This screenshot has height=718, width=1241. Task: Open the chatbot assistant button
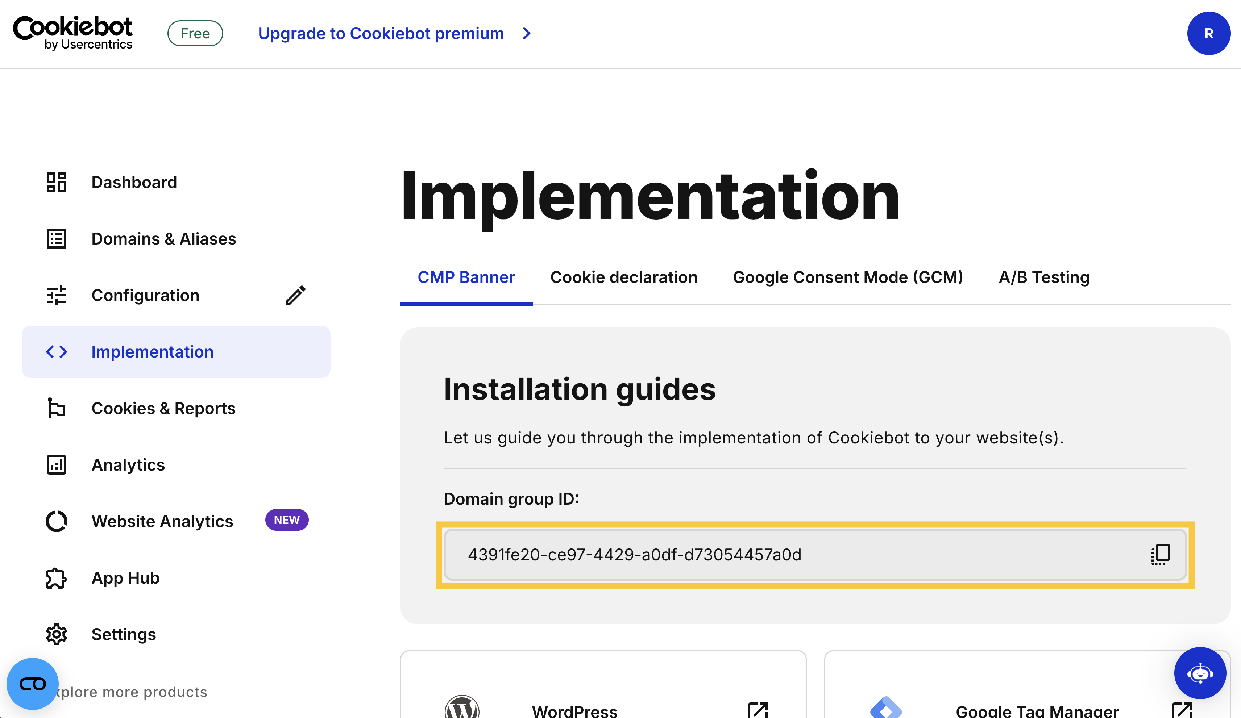[x=1200, y=673]
